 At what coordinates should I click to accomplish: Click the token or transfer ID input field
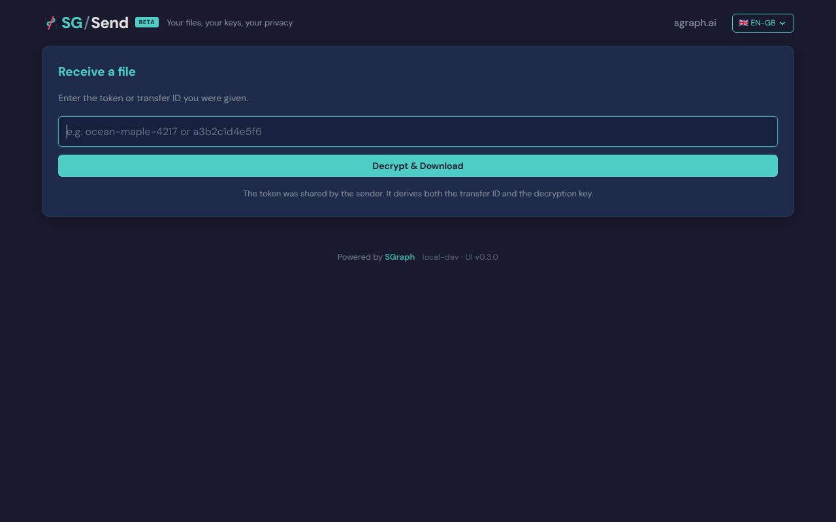coord(417,131)
